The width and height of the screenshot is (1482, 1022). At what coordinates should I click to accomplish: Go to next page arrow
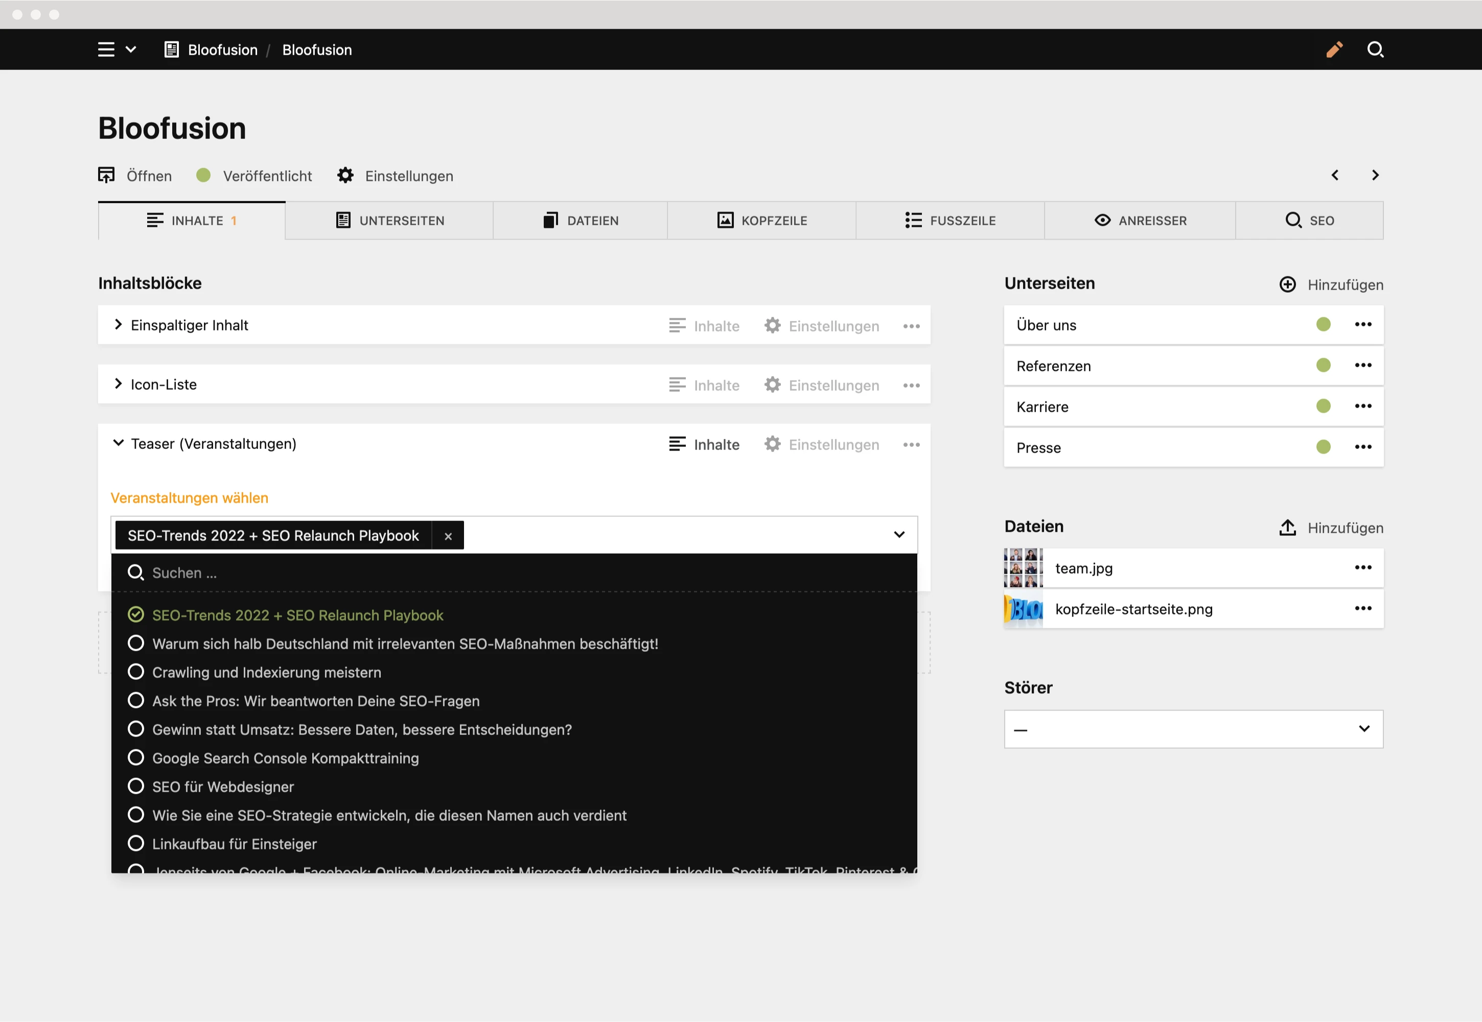coord(1375,176)
